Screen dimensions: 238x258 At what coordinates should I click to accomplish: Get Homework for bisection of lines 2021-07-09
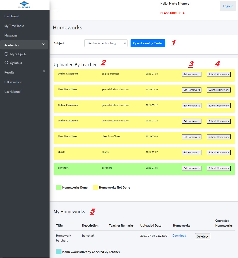coord(192,137)
